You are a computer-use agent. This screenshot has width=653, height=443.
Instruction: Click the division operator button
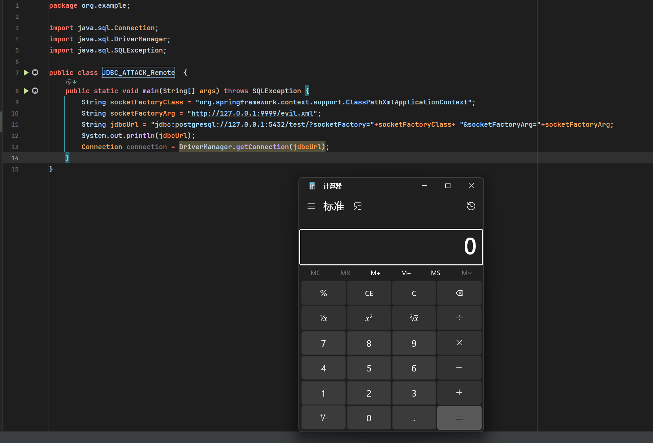tap(459, 318)
